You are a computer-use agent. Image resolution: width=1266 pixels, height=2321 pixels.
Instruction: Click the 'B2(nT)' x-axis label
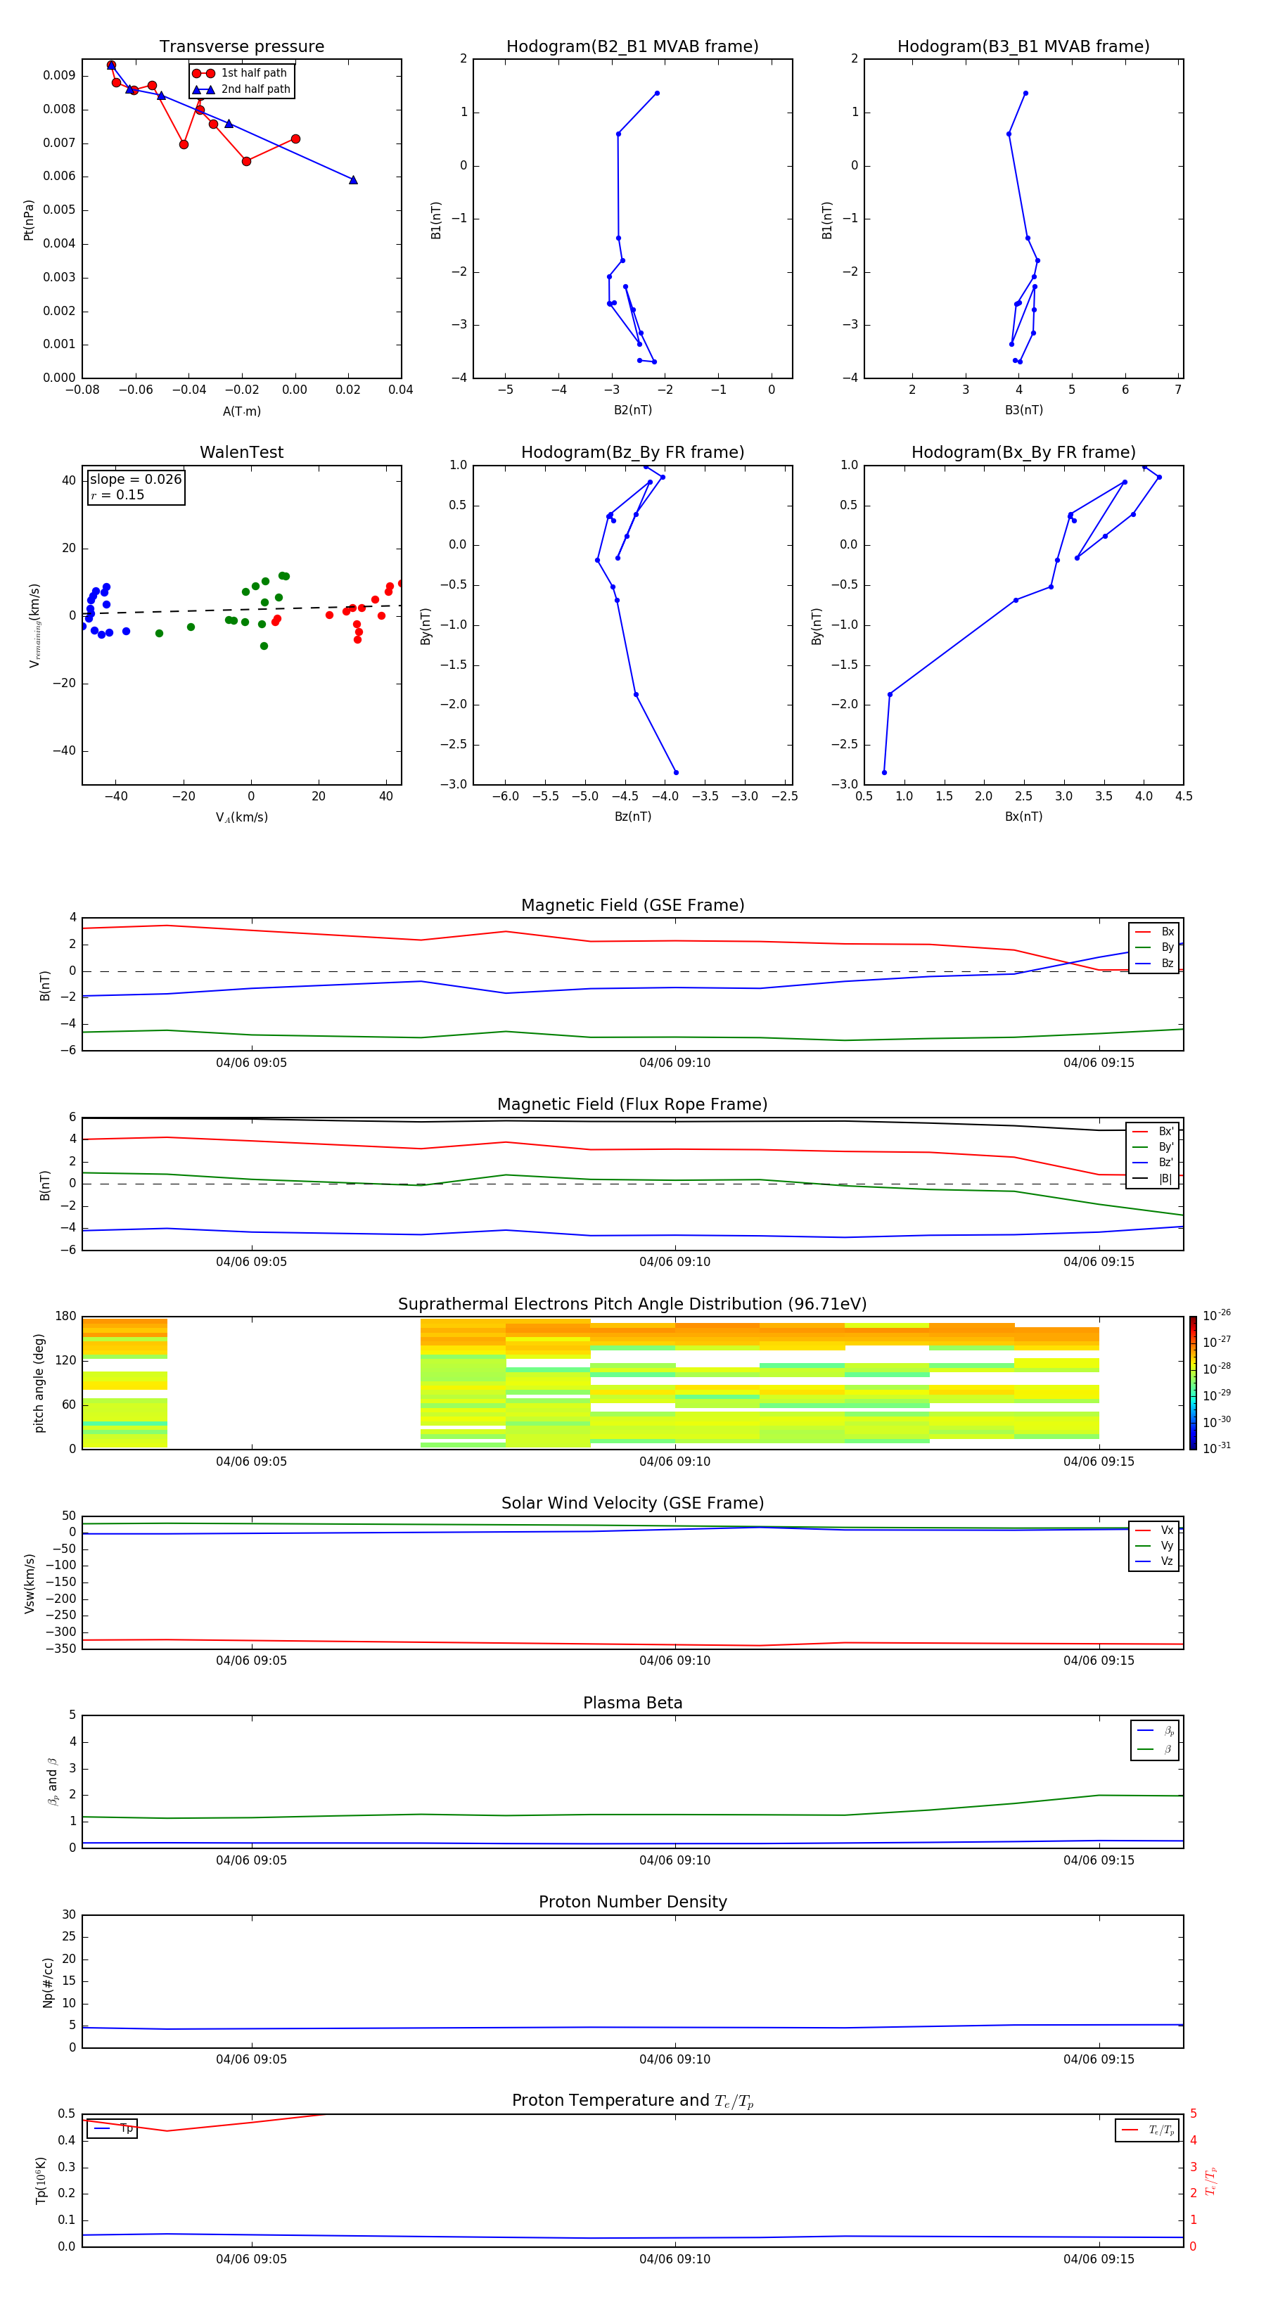[x=632, y=410]
